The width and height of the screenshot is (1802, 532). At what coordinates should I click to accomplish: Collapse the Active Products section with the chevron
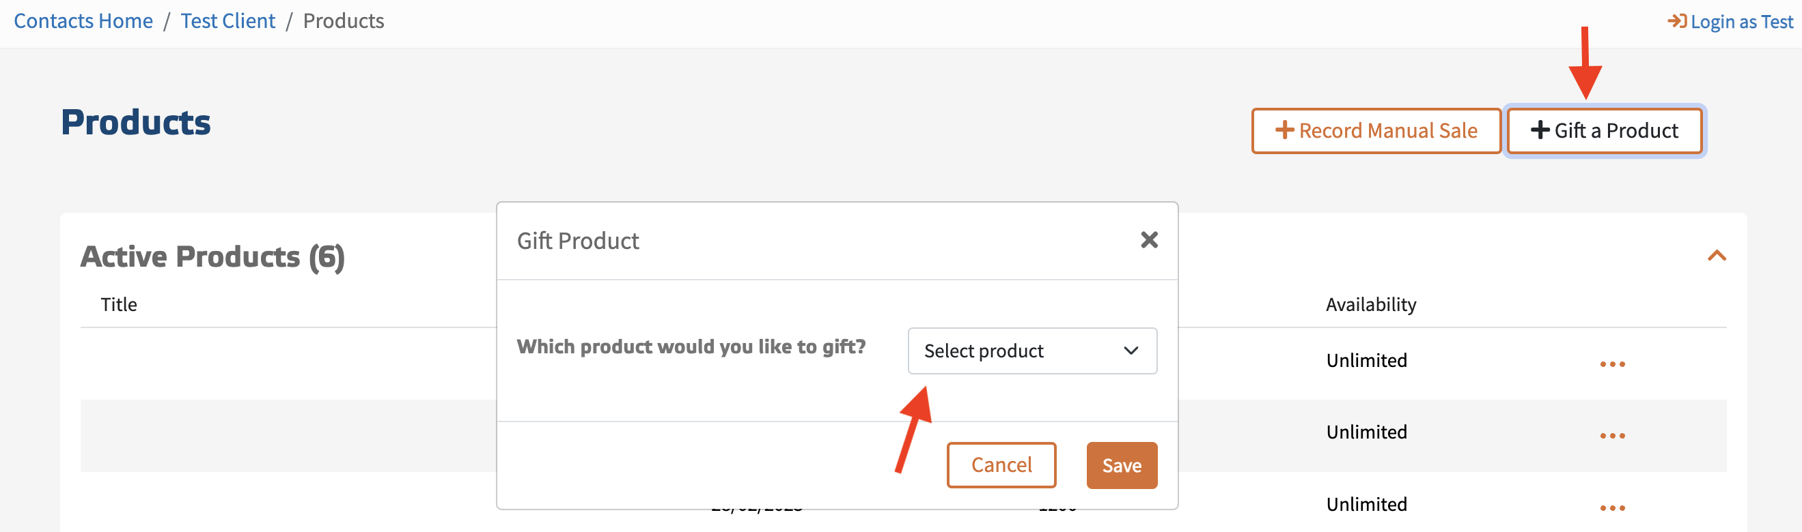tap(1717, 256)
